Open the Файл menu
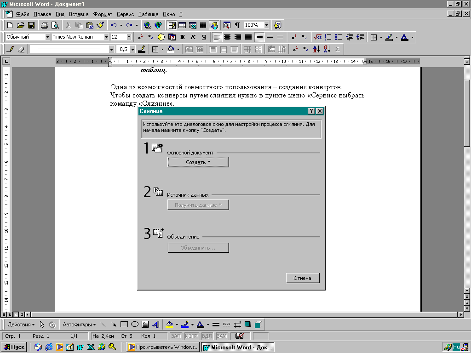471x353 pixels. pos(23,14)
